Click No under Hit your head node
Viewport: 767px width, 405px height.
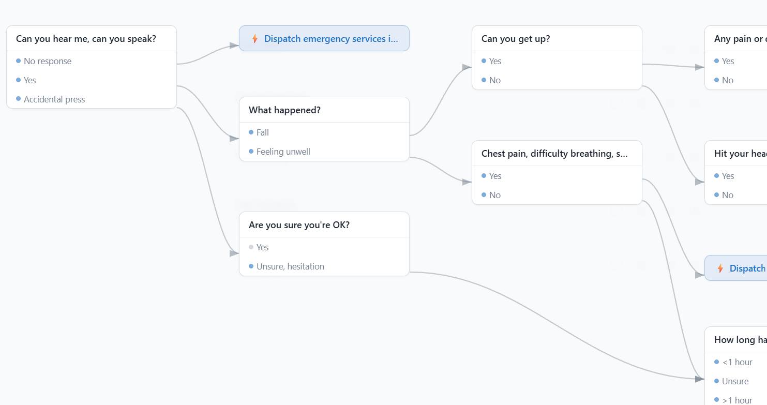(x=736, y=195)
